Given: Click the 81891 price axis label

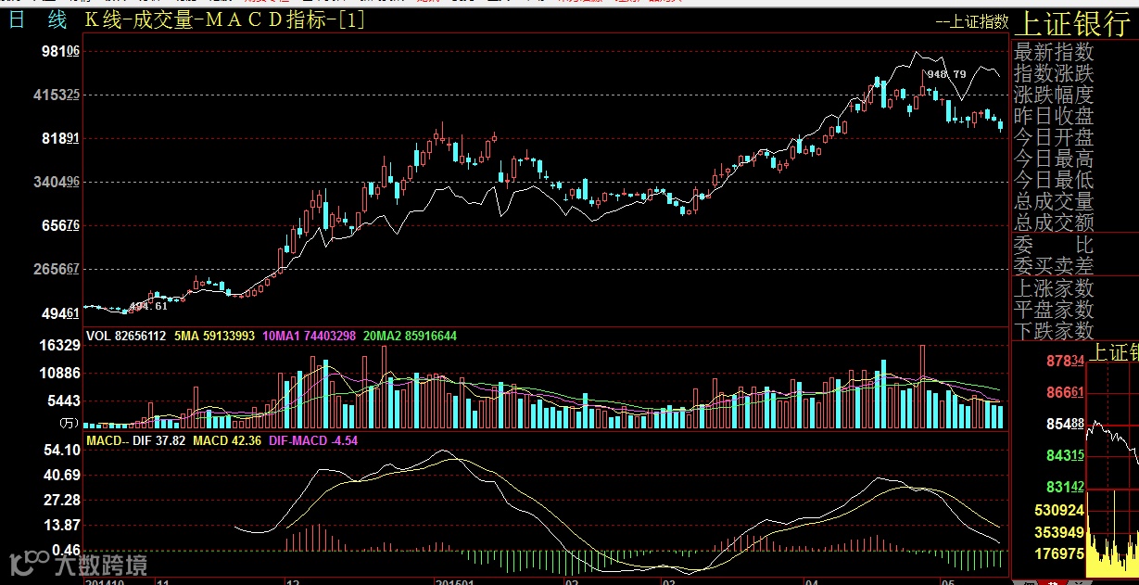Looking at the screenshot, I should click(60, 138).
